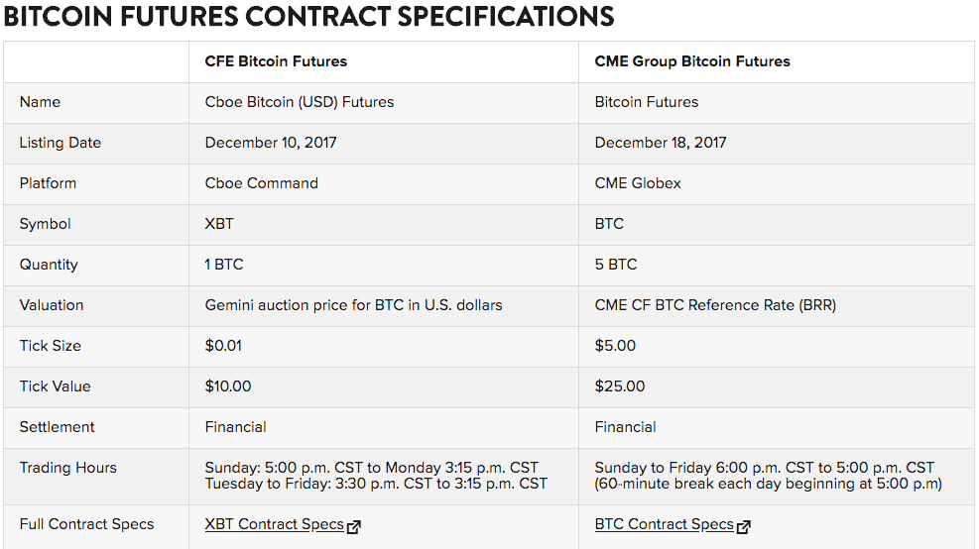
Task: Select the CFE Bitcoin Futures column header
Action: [276, 61]
